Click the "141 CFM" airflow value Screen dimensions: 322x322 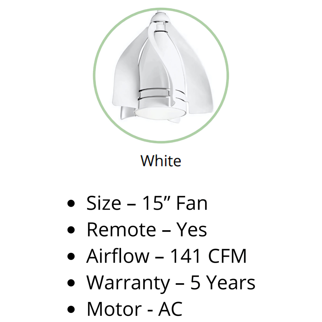pyautogui.click(x=208, y=256)
